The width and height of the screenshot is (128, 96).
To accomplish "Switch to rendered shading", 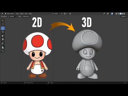I will 125,14.
